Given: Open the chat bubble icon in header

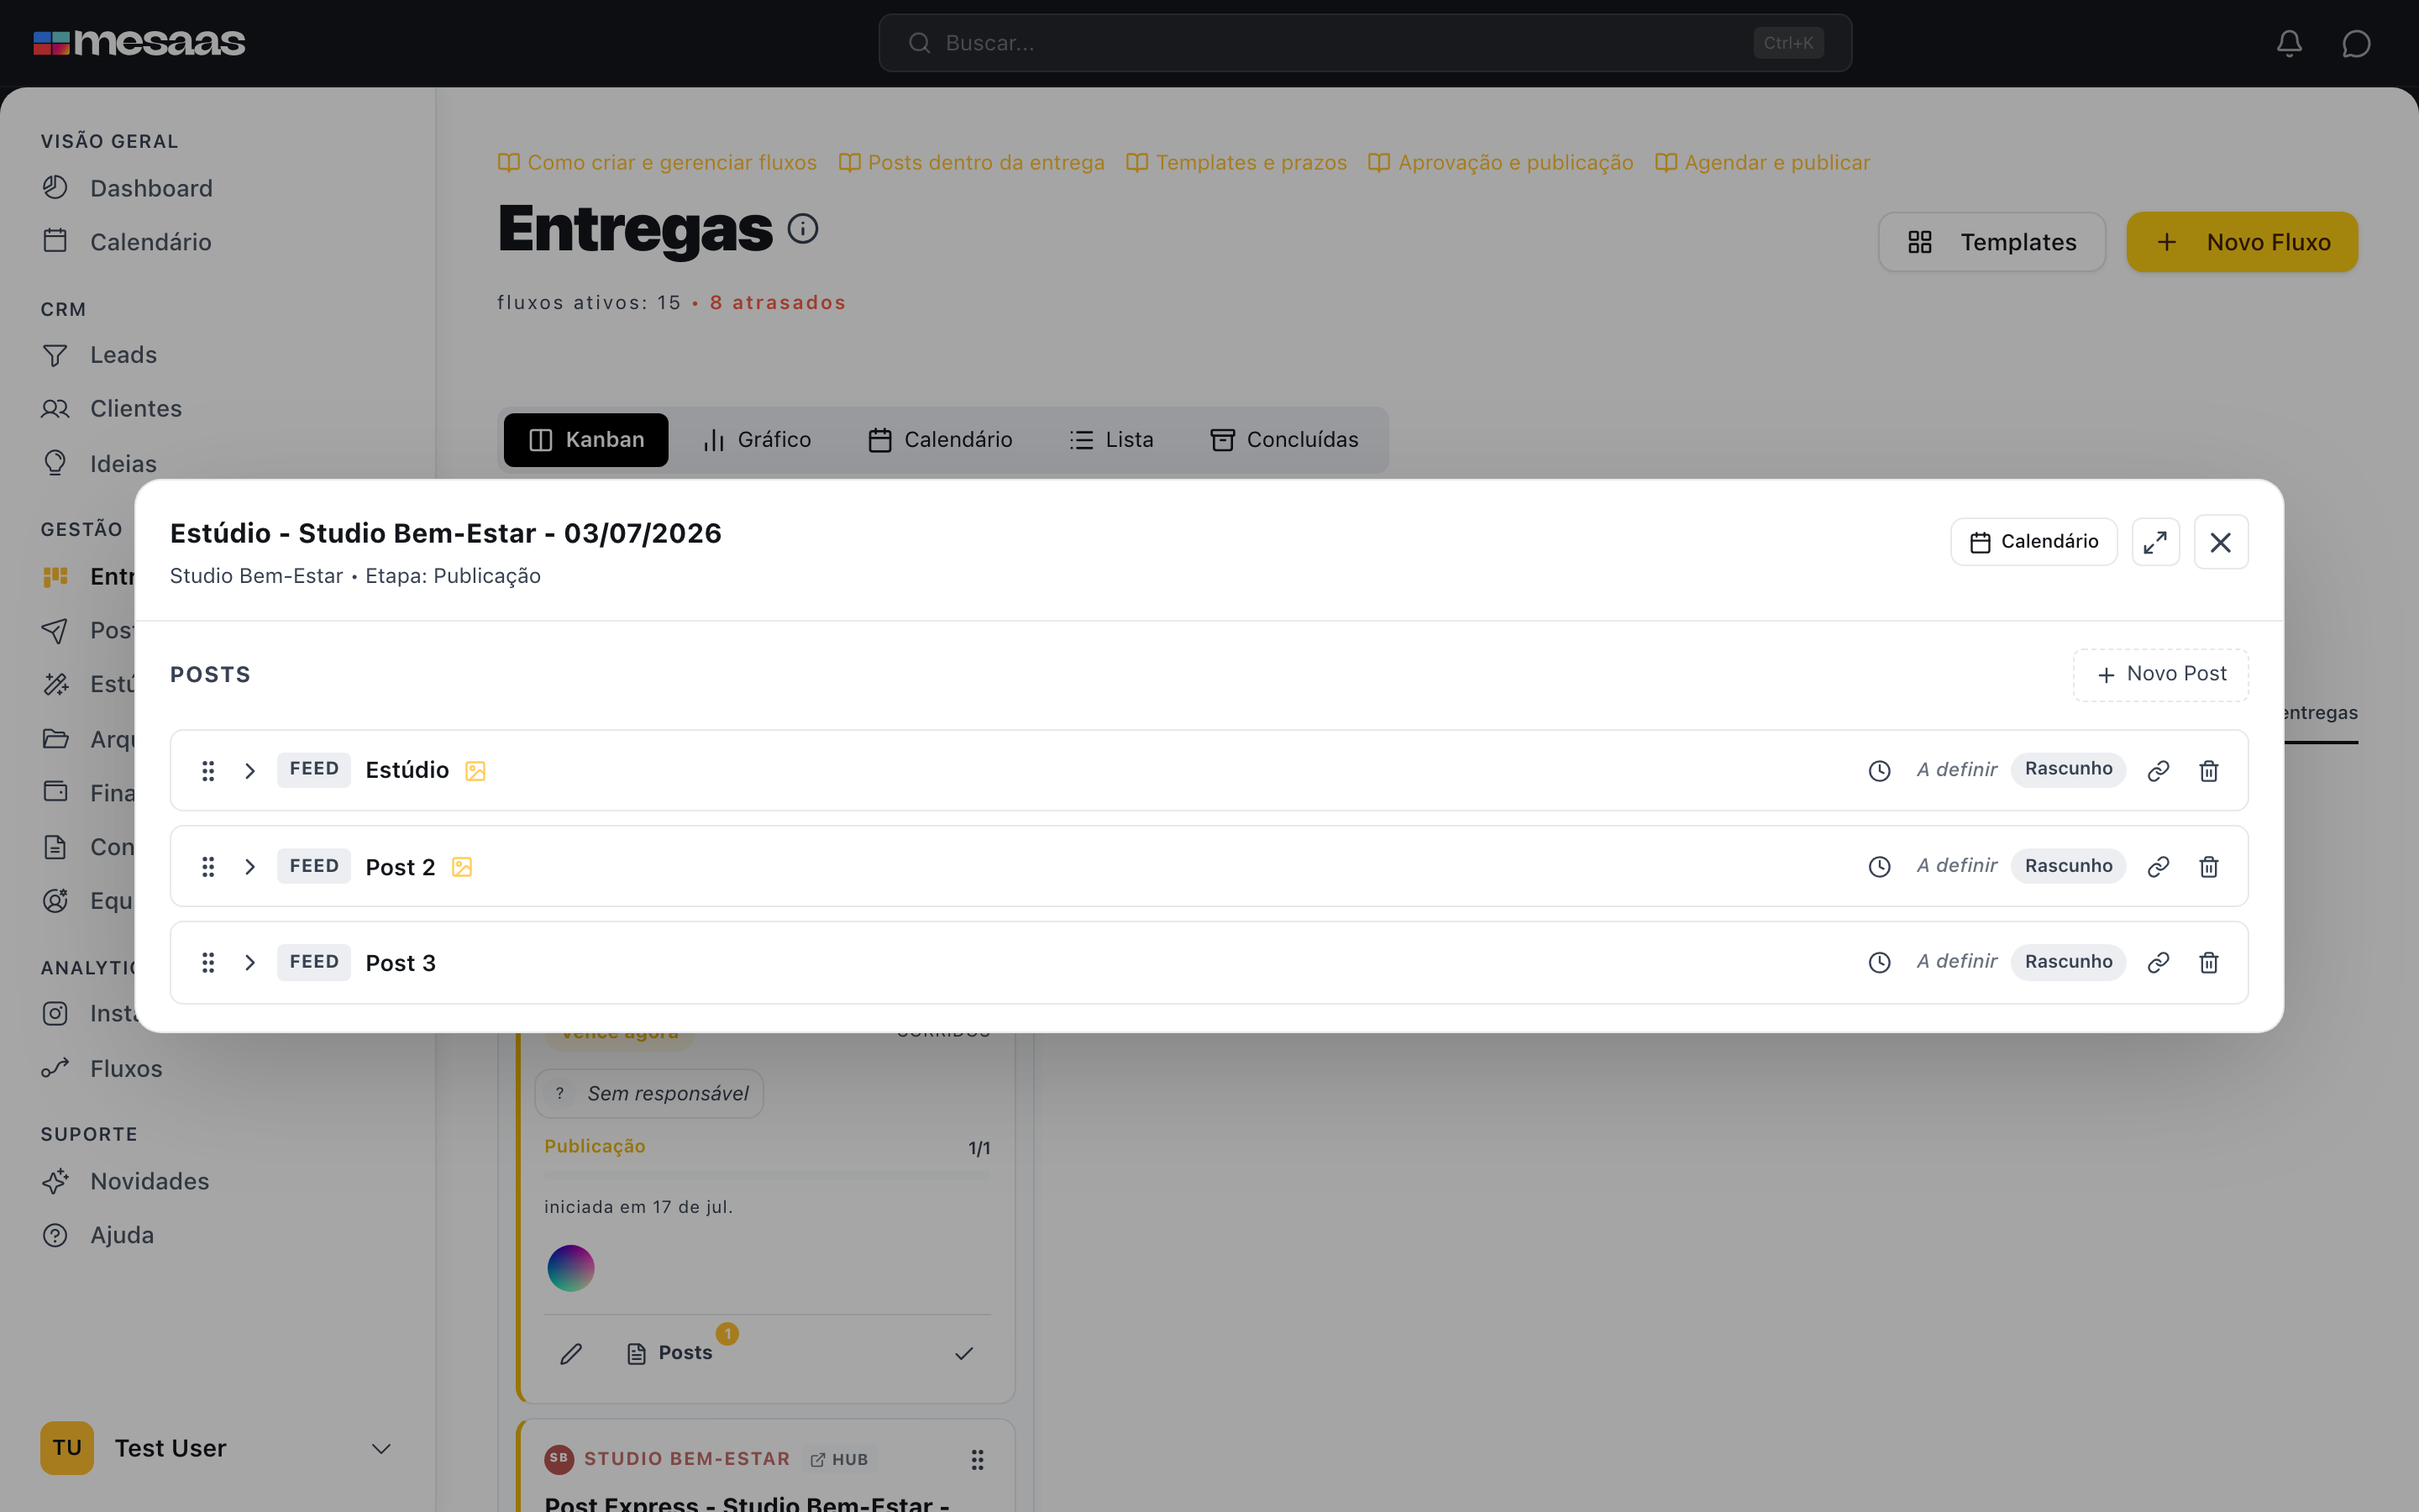Looking at the screenshot, I should (2356, 43).
